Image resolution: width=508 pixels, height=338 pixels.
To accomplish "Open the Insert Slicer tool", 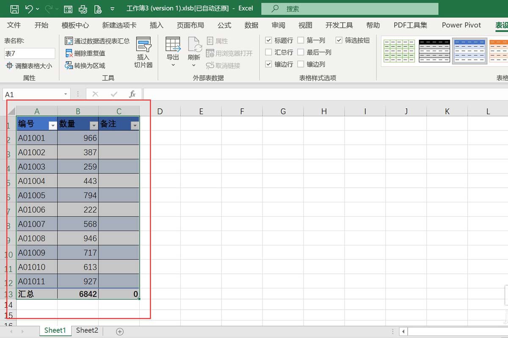I will point(144,51).
